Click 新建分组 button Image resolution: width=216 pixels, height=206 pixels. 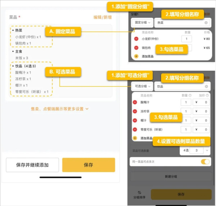pos(171,176)
